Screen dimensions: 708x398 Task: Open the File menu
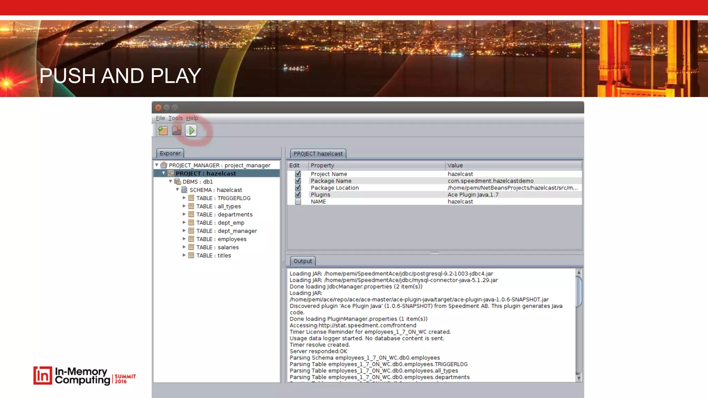tap(160, 118)
